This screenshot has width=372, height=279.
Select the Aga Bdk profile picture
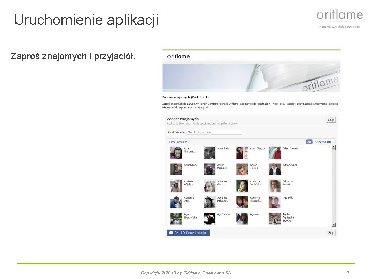pos(275,203)
